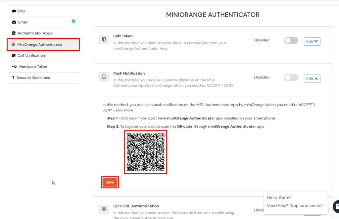Click the 'Need Help? Drop us an email !' text

(x=295, y=206)
